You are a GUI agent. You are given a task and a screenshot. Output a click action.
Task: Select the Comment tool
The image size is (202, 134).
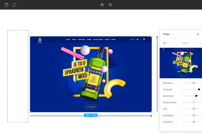(x=14, y=5)
